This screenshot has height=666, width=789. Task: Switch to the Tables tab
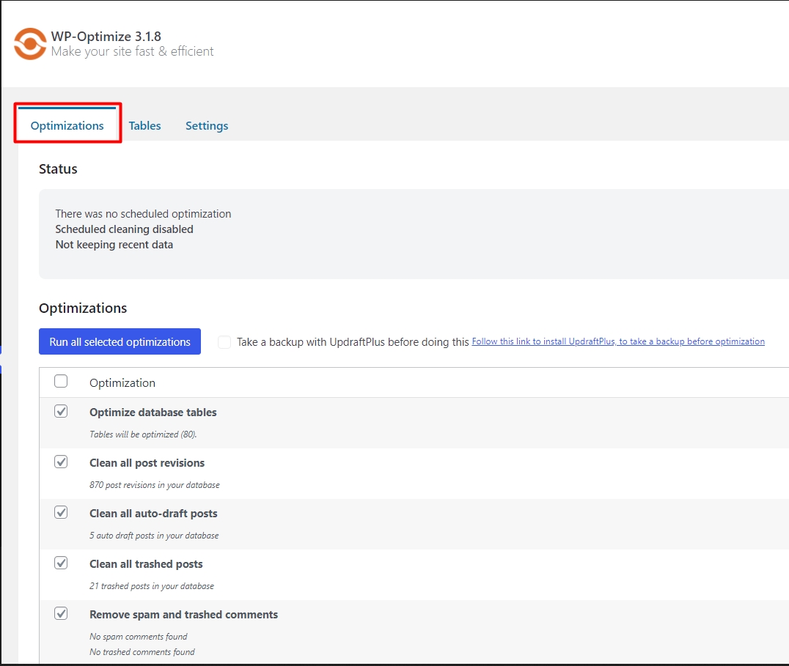tap(145, 126)
